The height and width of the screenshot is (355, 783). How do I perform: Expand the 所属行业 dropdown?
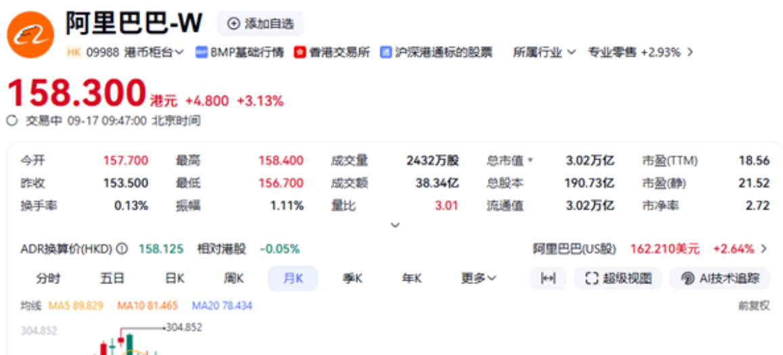545,52
